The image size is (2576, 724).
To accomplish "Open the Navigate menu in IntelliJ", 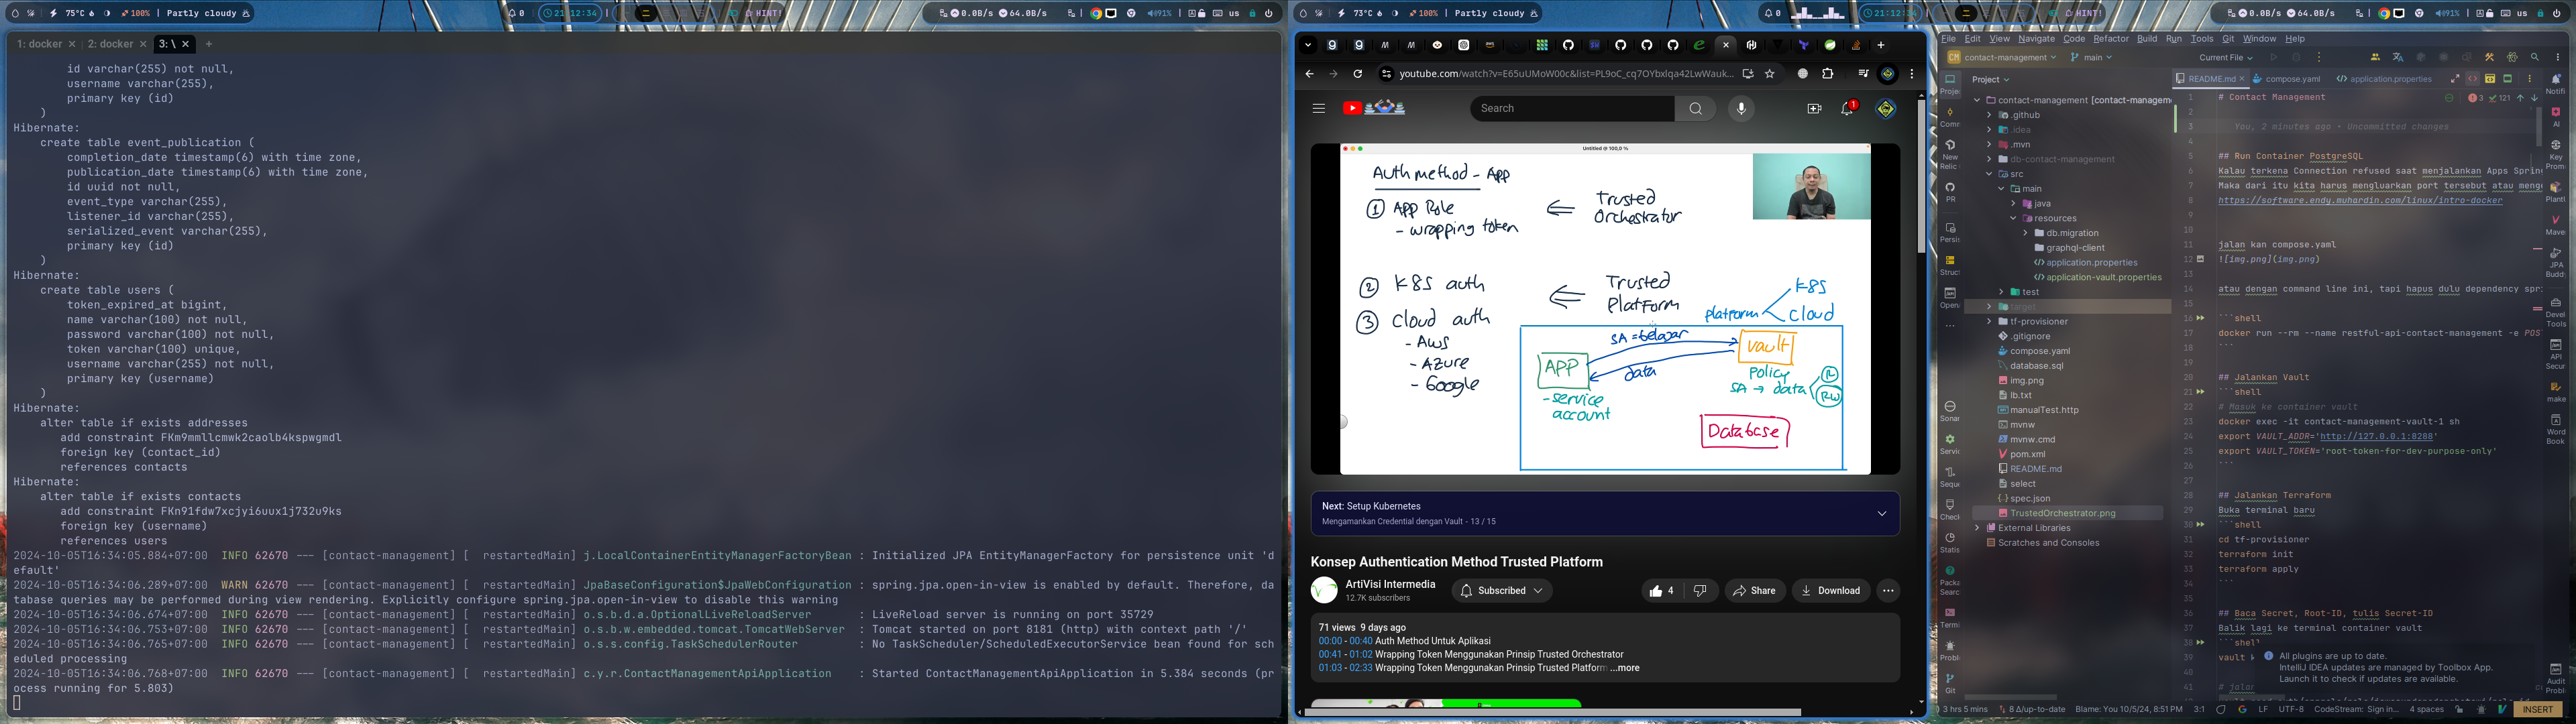I will pyautogui.click(x=2036, y=39).
